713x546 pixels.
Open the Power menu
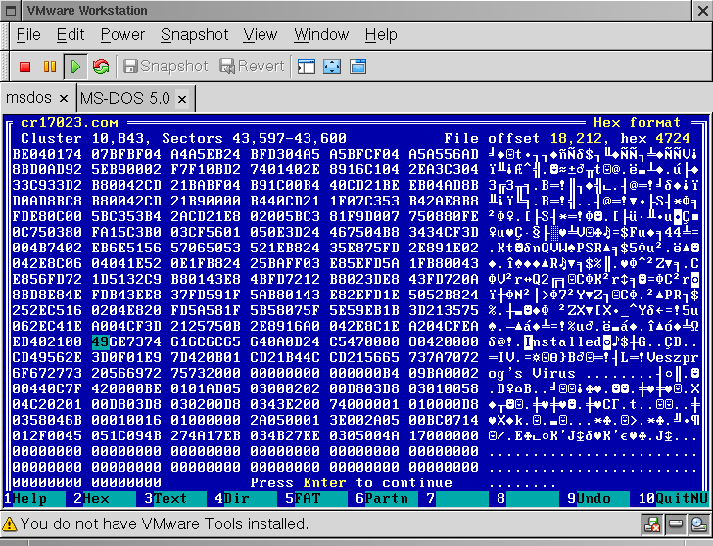(122, 35)
